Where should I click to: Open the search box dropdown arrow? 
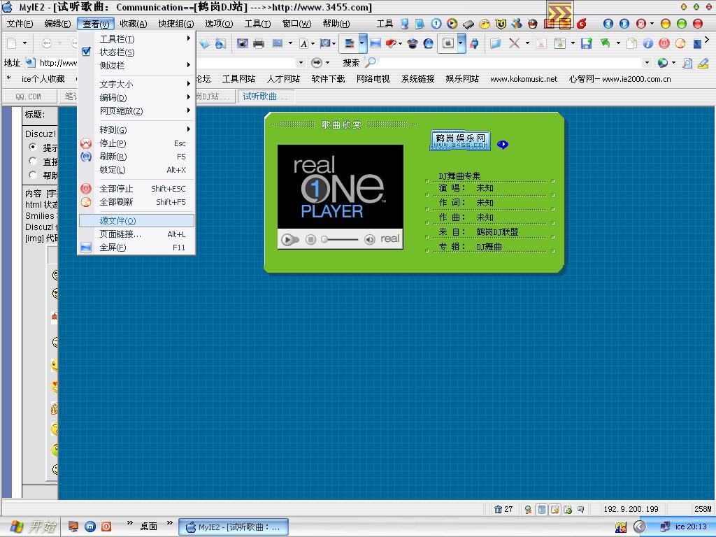pos(647,62)
